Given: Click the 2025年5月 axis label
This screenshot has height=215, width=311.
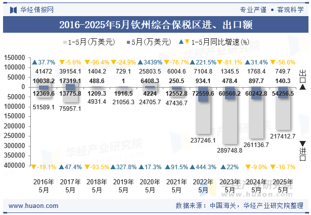Looking at the screenshot, I should [283, 186].
